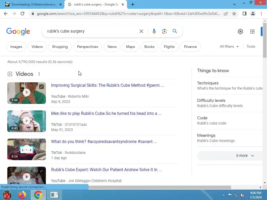Filter results by Perspectives
The image size is (267, 200).
88,47
